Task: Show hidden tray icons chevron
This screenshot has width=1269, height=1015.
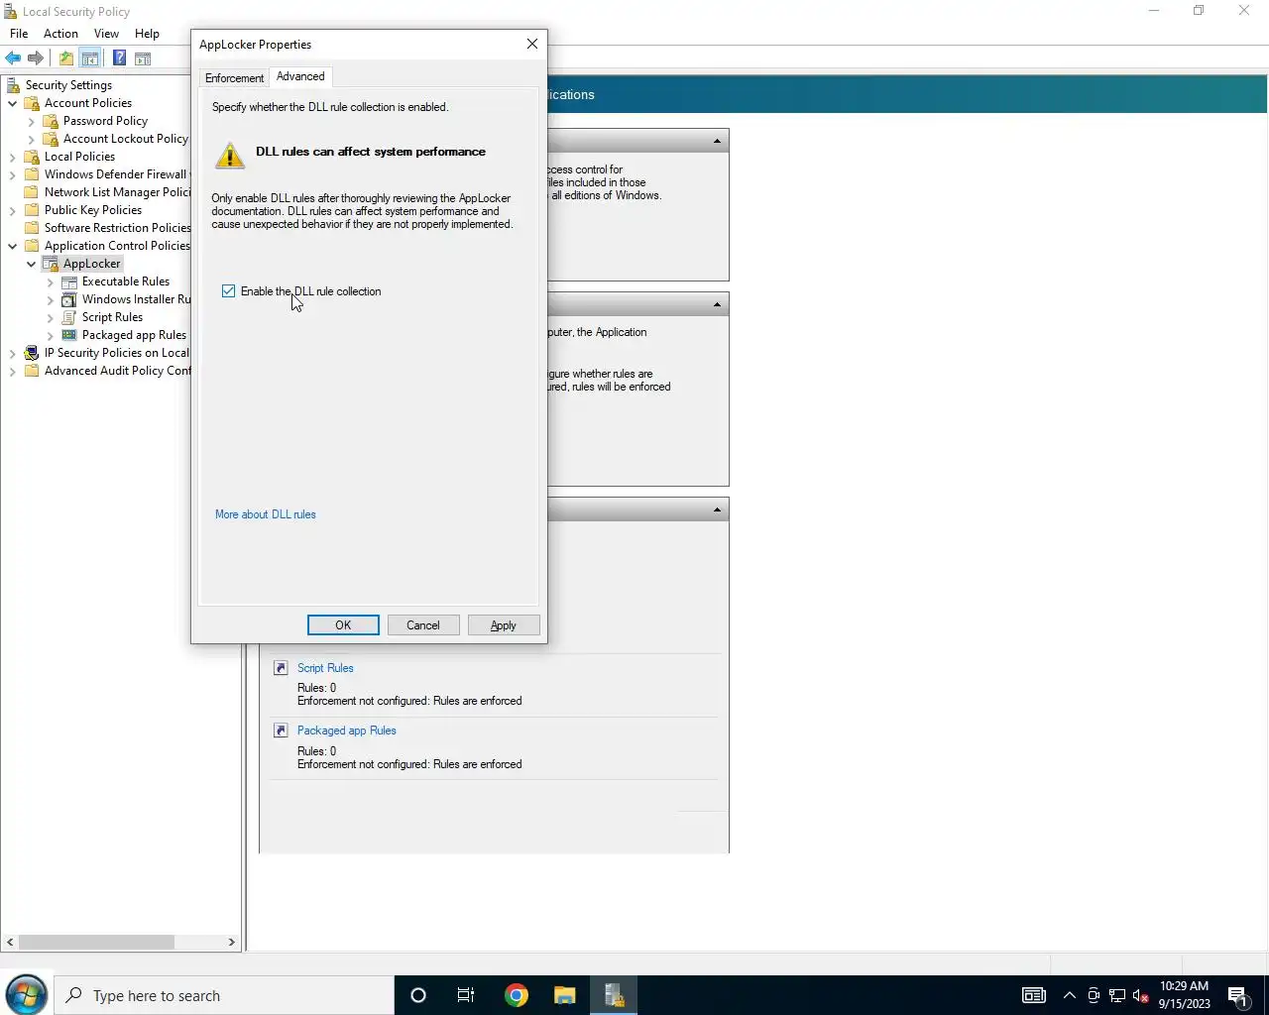Action: point(1069,996)
